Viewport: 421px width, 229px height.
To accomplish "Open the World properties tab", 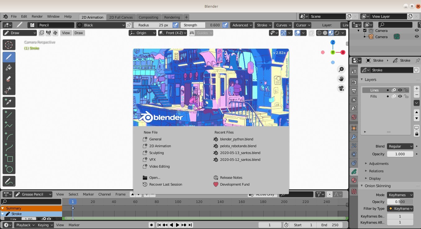I will 354,117.
